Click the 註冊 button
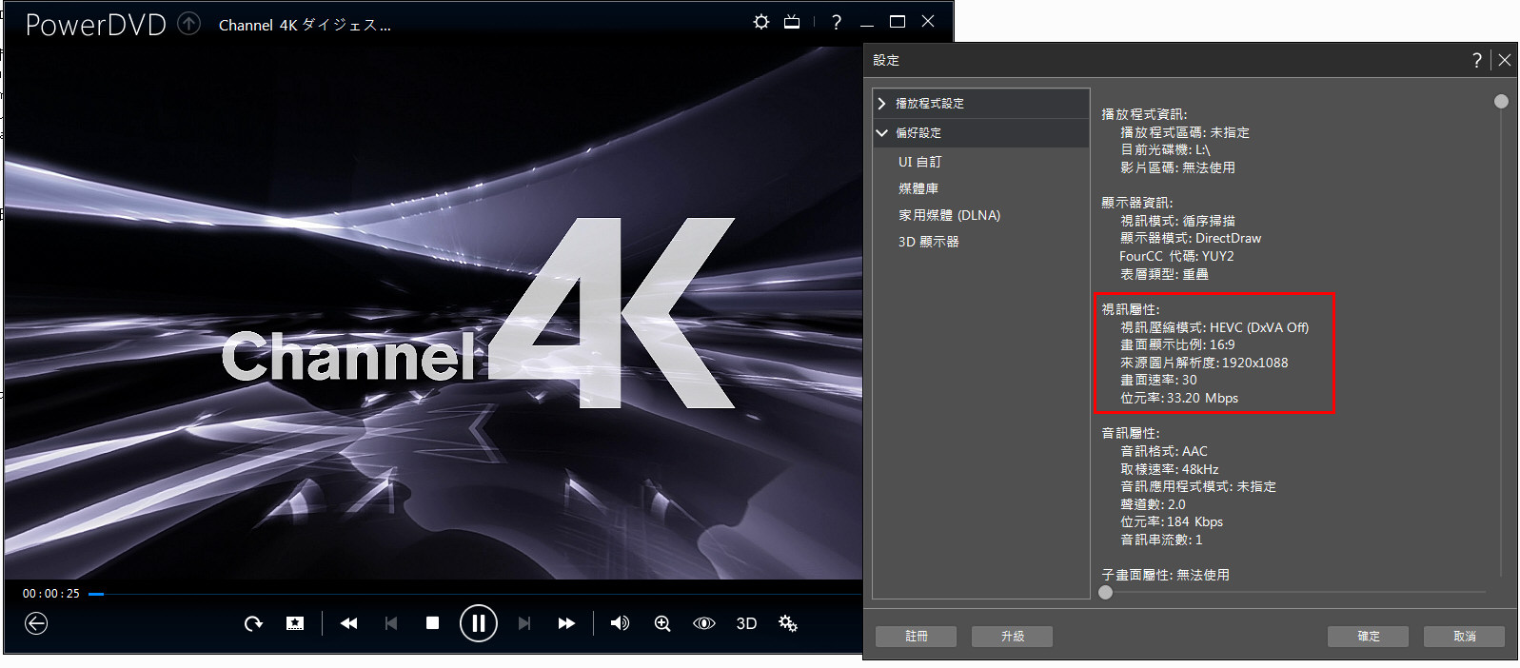The width and height of the screenshot is (1520, 668). [x=917, y=636]
